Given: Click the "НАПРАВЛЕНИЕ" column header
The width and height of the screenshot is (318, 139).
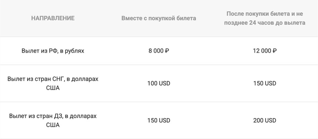Looking at the screenshot, I should (x=53, y=18).
